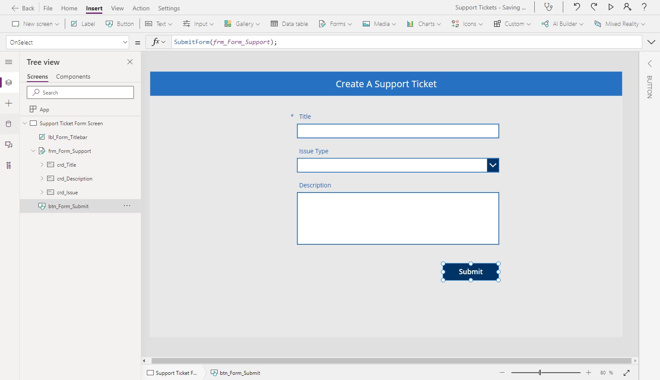The height and width of the screenshot is (380, 660).
Task: Click the Share user icon
Action: (x=627, y=7)
